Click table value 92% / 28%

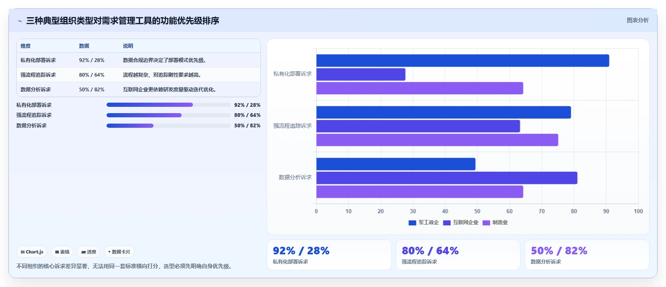92,60
